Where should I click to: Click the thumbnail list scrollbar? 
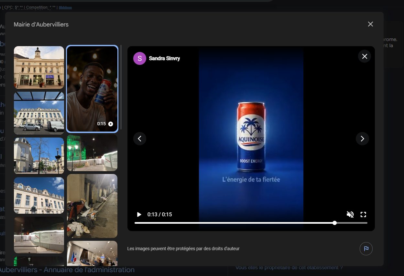121,87
